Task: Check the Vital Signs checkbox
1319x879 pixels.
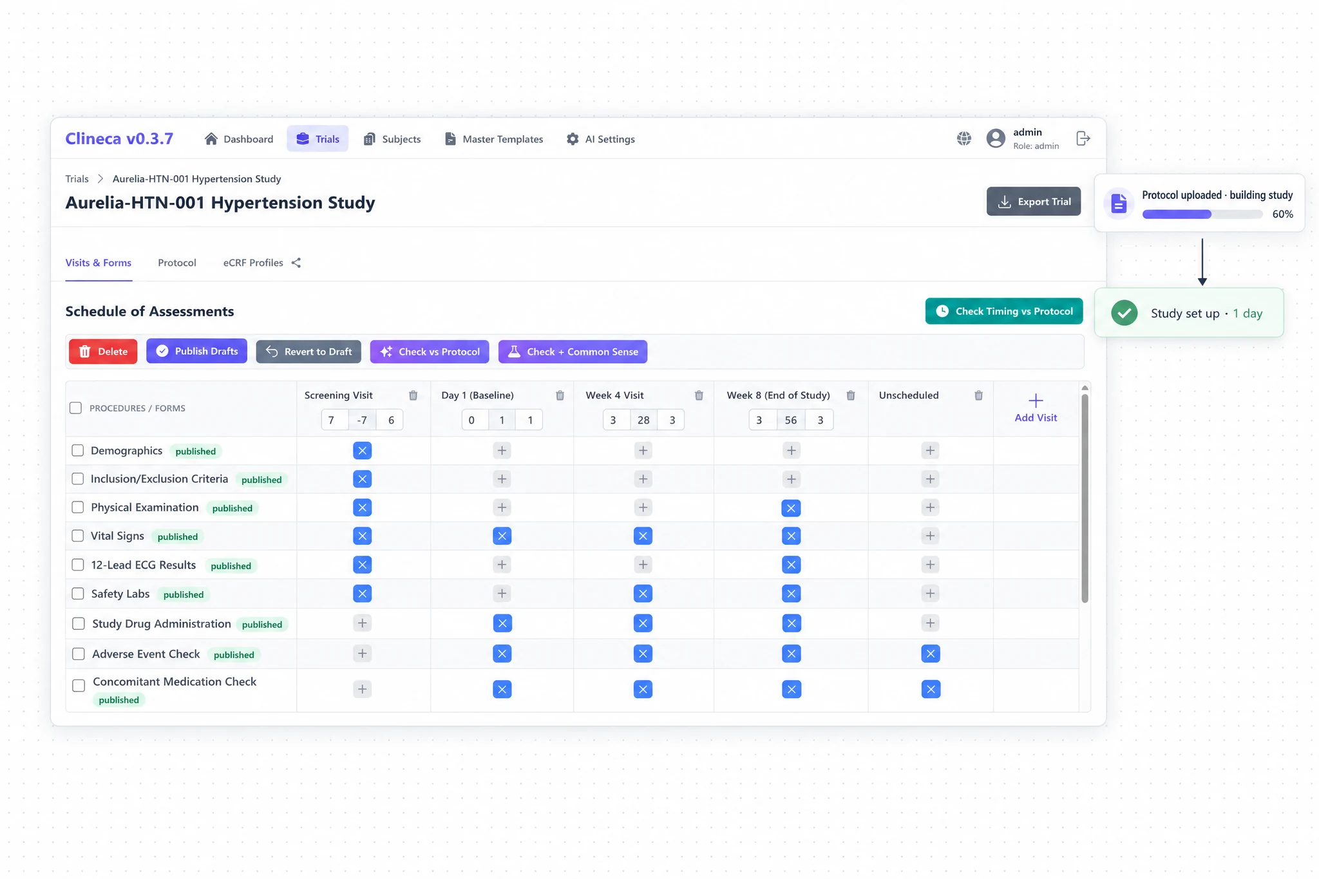Action: pyautogui.click(x=78, y=535)
